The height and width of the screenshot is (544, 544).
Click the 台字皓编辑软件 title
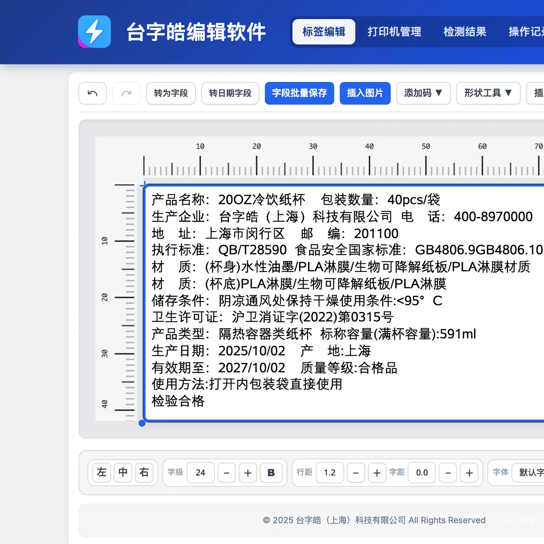196,32
